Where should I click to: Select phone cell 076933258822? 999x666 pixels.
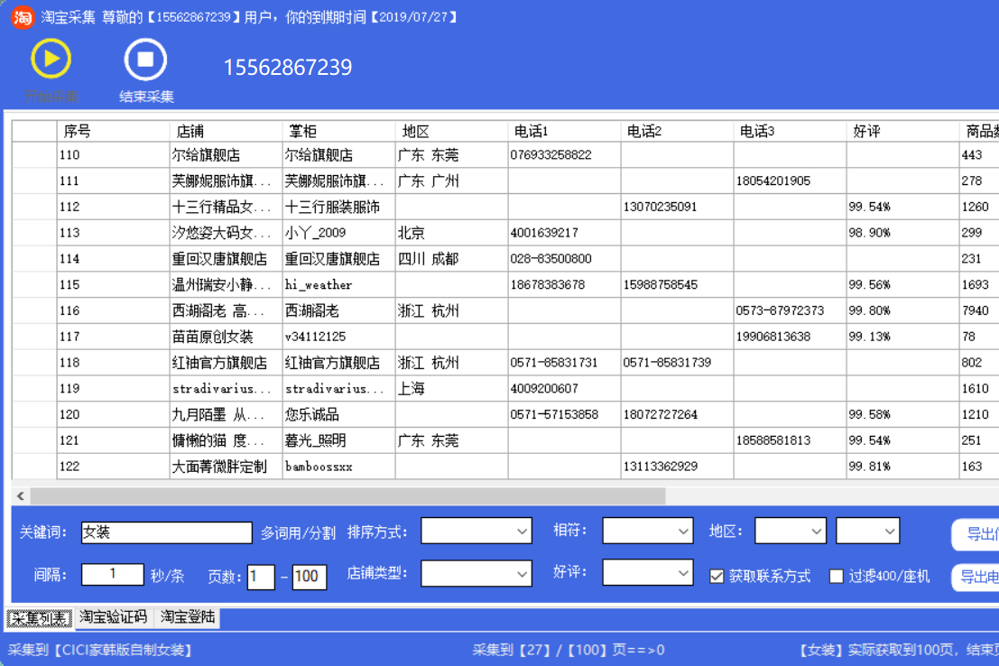564,155
